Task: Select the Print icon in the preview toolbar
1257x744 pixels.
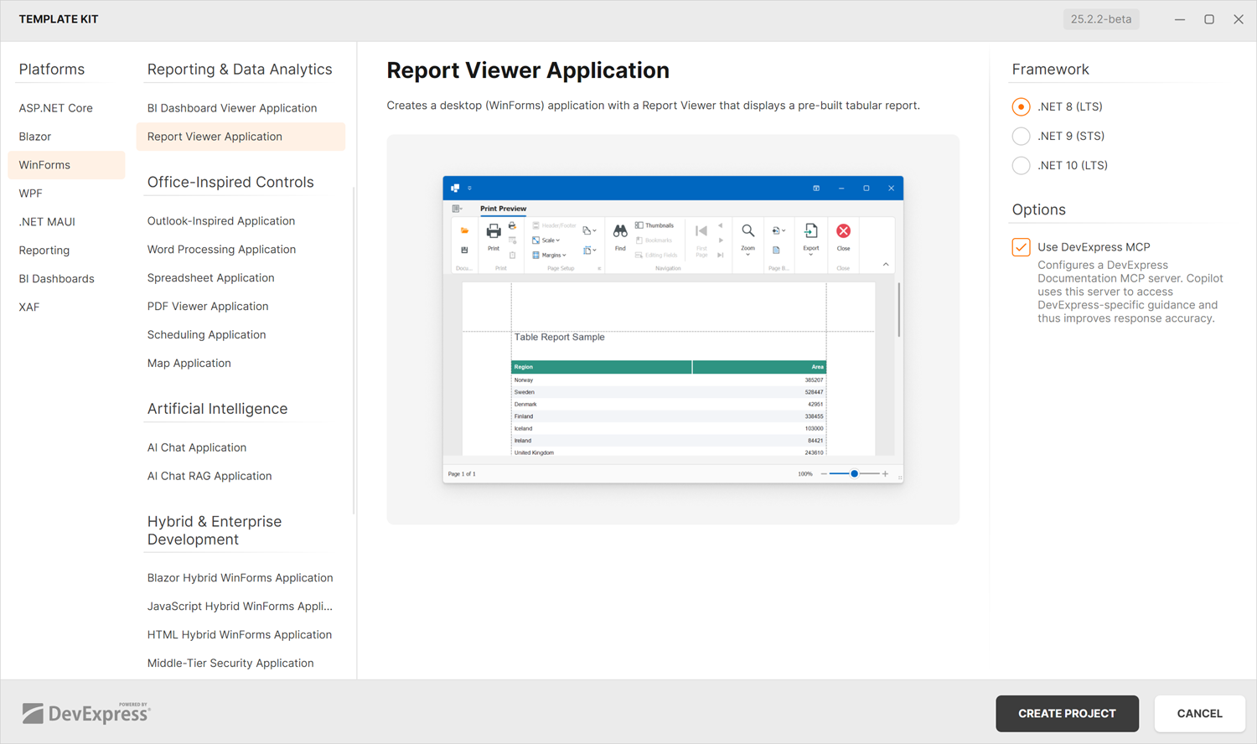Action: coord(494,230)
